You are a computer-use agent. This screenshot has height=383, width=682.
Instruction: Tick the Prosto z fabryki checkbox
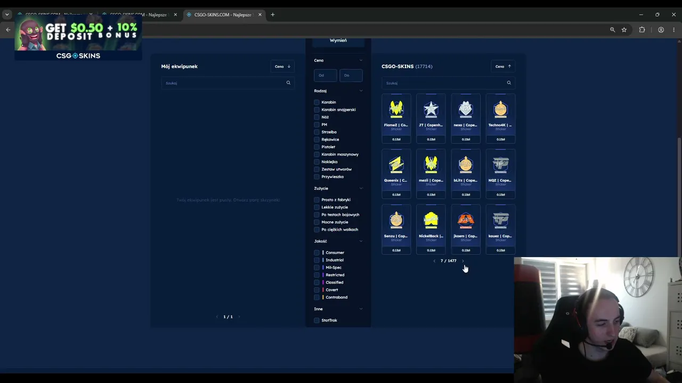pos(316,200)
